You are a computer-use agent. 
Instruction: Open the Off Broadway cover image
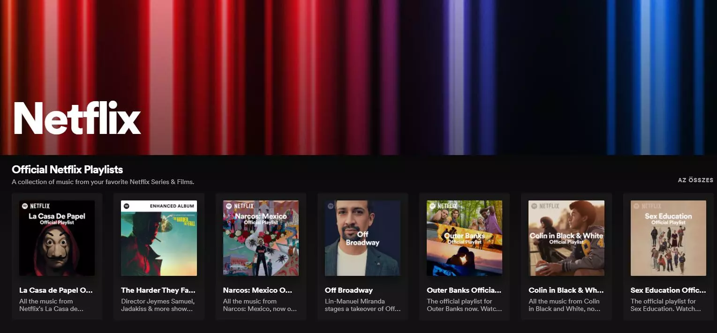(362, 238)
